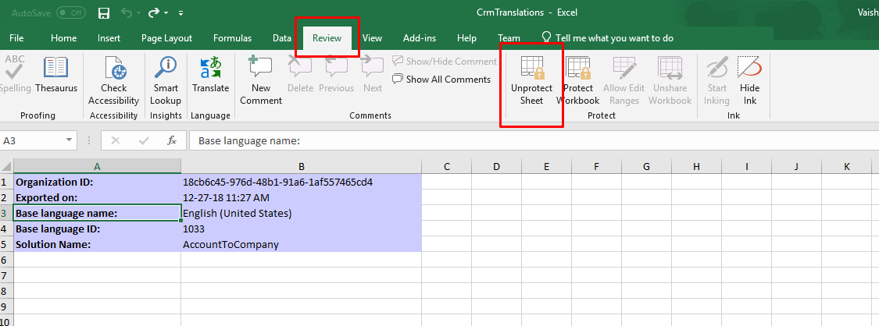The width and height of the screenshot is (879, 326).
Task: Click Start Inking
Action: pyautogui.click(x=716, y=80)
